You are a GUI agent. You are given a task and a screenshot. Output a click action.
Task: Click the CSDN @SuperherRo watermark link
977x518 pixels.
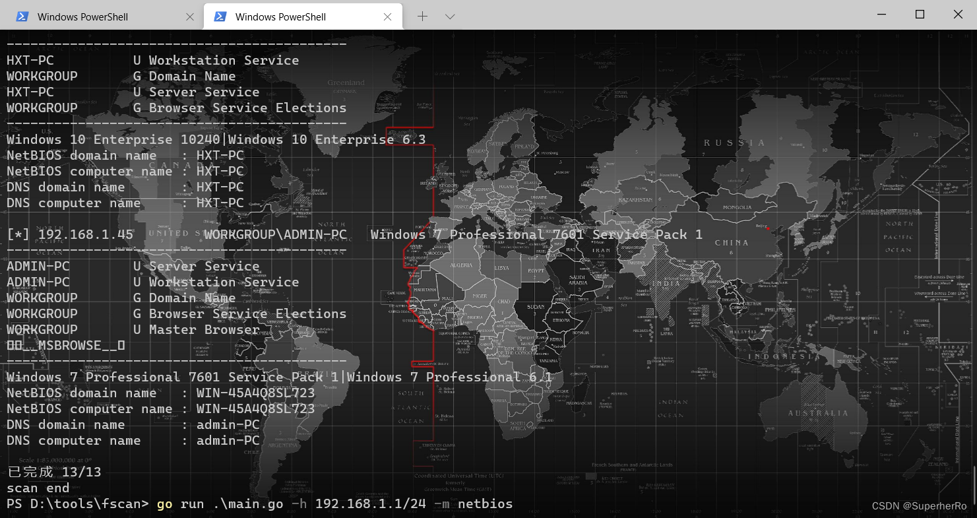tap(921, 505)
